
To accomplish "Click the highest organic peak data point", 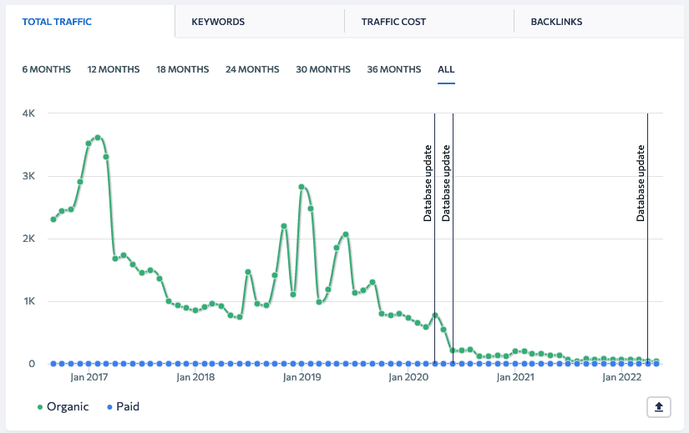I will point(98,137).
